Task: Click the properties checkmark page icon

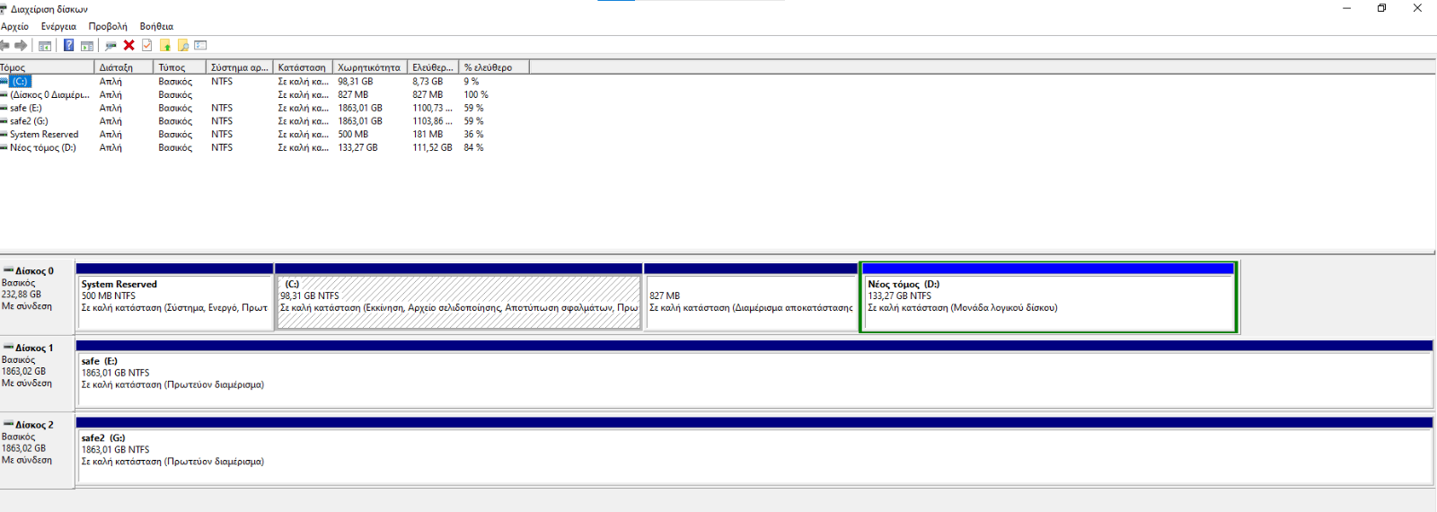Action: [x=147, y=45]
